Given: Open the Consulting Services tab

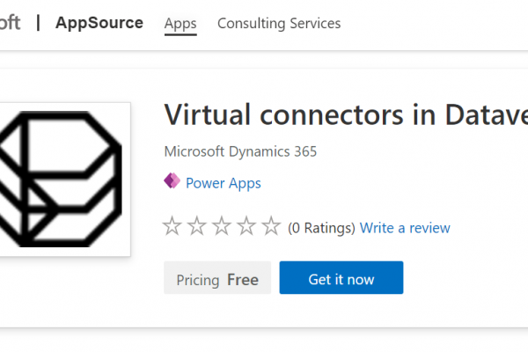Looking at the screenshot, I should pos(279,24).
